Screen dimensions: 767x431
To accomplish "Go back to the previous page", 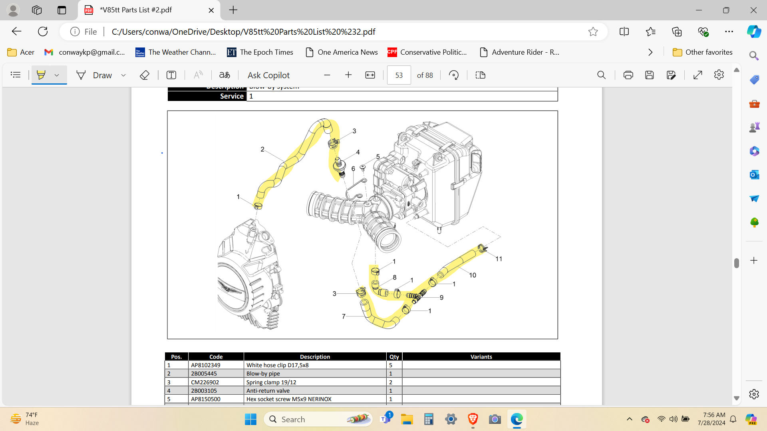I will (16, 32).
